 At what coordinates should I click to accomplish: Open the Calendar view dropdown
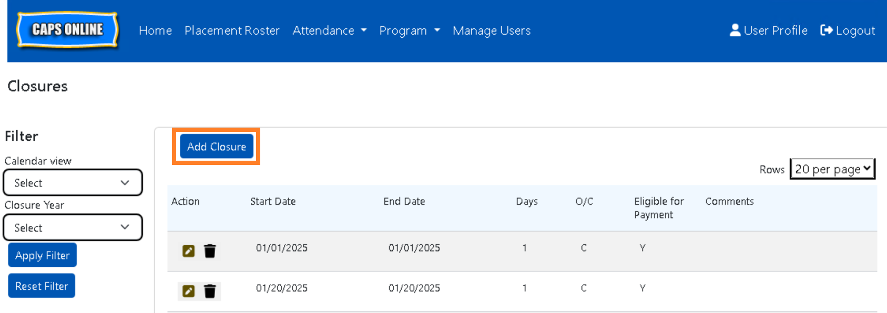tap(73, 183)
